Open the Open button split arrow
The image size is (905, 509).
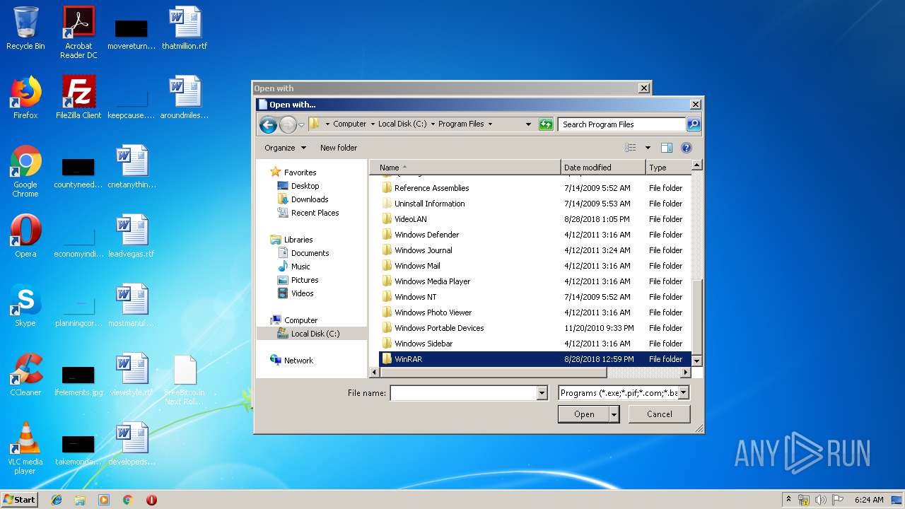click(614, 414)
